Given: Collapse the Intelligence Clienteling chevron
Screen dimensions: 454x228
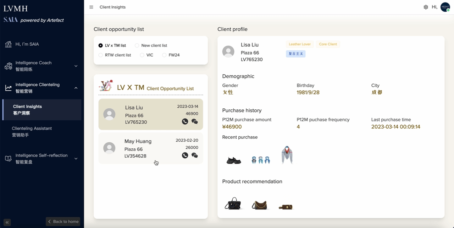Looking at the screenshot, I should pos(76,88).
